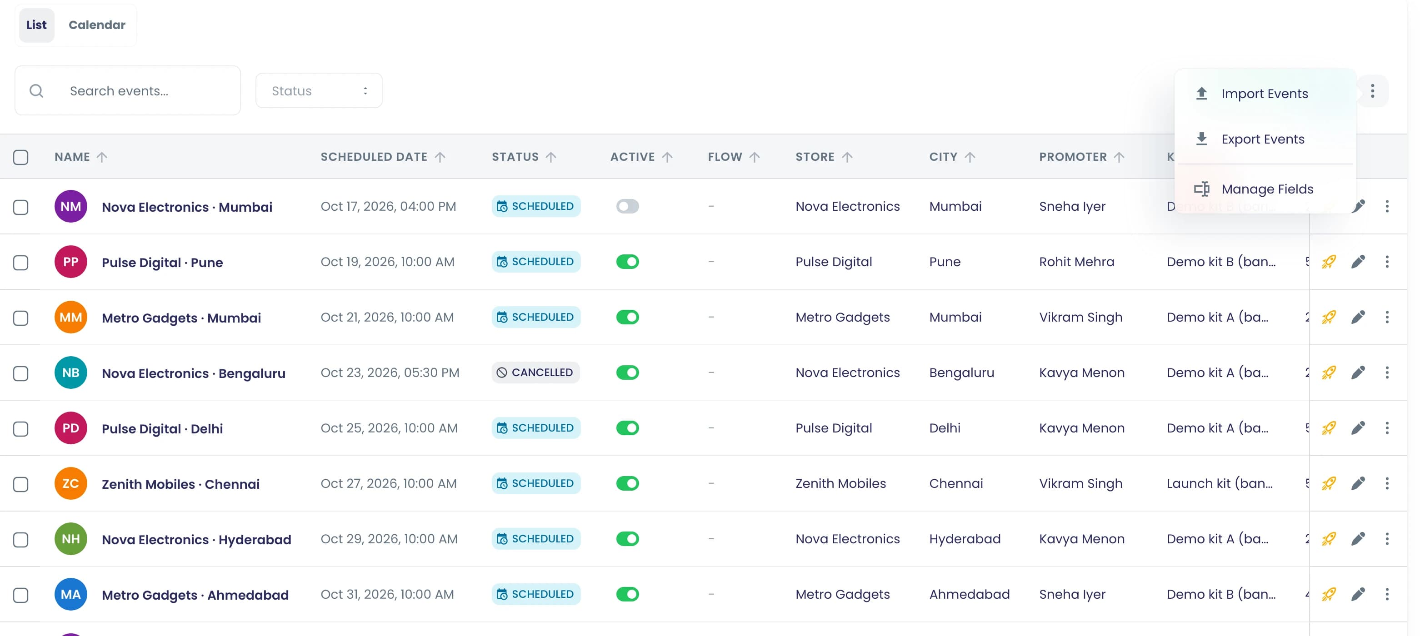Tick the select-all checkbox in the header
This screenshot has width=1420, height=636.
(21, 157)
